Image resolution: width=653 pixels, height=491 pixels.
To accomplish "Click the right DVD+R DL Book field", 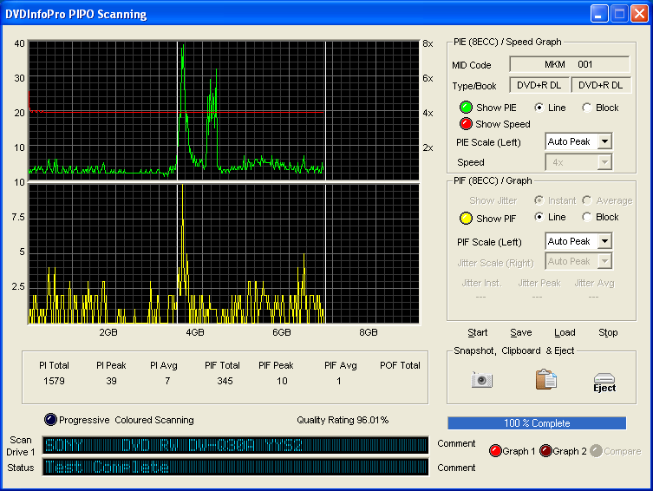I will tap(600, 85).
